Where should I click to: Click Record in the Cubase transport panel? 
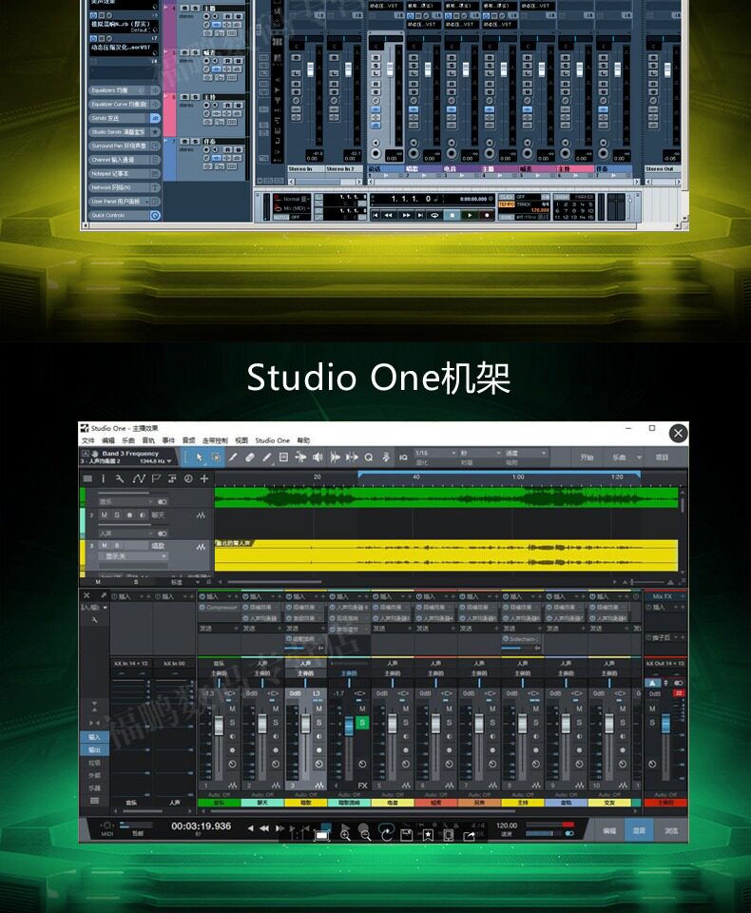[x=487, y=215]
